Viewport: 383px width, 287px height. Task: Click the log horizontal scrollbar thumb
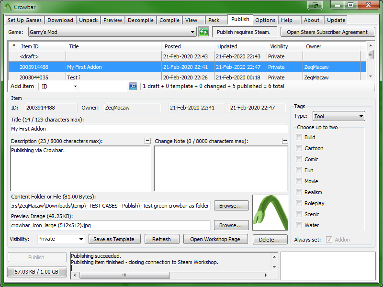point(124,275)
